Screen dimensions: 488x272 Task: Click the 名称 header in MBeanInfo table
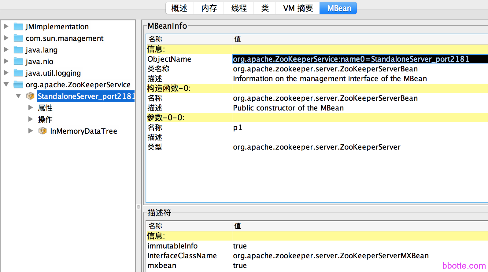pyautogui.click(x=155, y=39)
